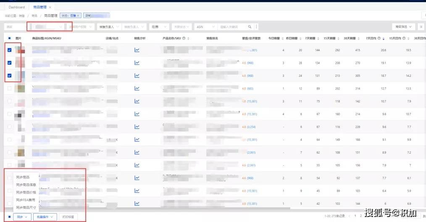Image resolution: width=426 pixels, height=222 pixels.
Task: Check the fourth product row checkbox
Action: click(9, 89)
